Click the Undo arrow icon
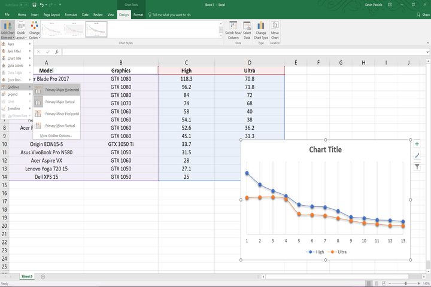 click(x=42, y=5)
